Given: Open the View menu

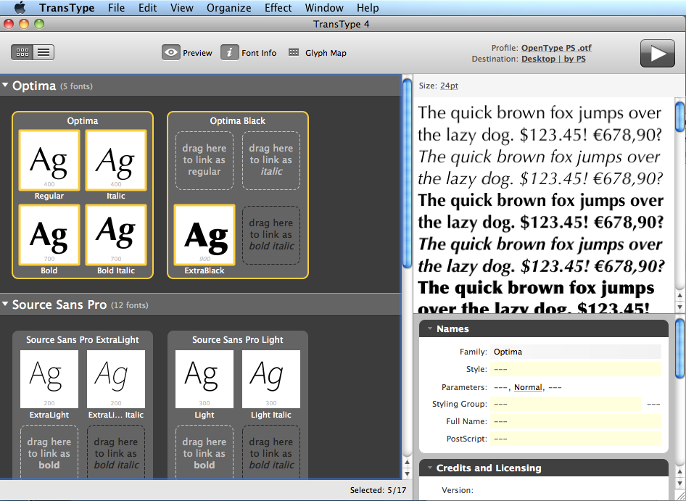Looking at the screenshot, I should click(181, 8).
